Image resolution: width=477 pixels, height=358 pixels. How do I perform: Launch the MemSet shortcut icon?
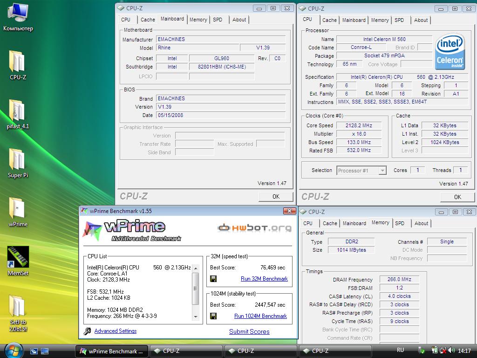coord(18,261)
